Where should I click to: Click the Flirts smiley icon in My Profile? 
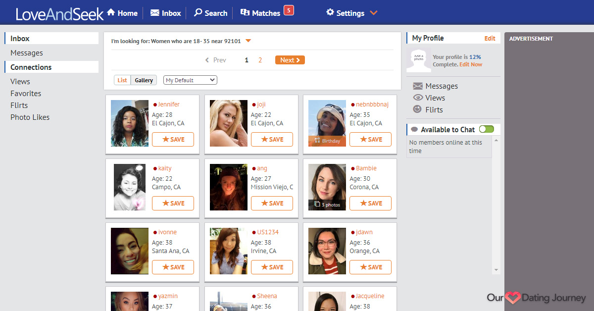(418, 109)
